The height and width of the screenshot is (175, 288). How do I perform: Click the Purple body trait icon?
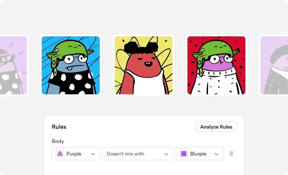60,154
